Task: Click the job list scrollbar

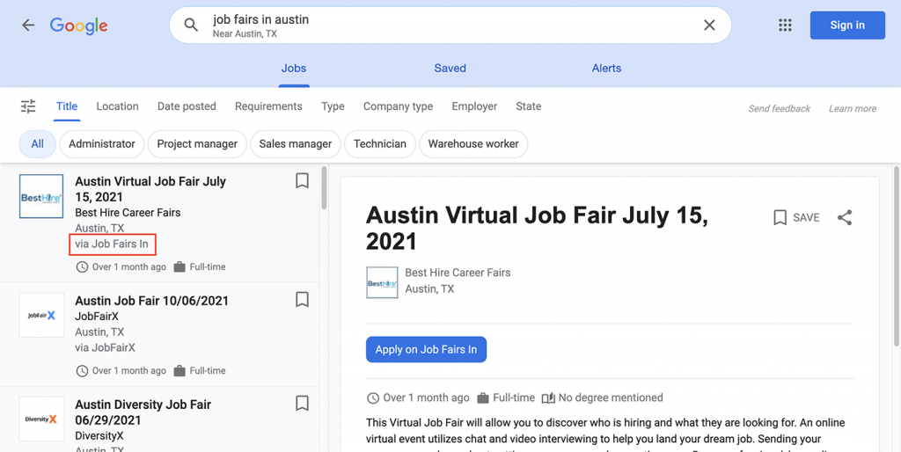Action: pos(324,188)
